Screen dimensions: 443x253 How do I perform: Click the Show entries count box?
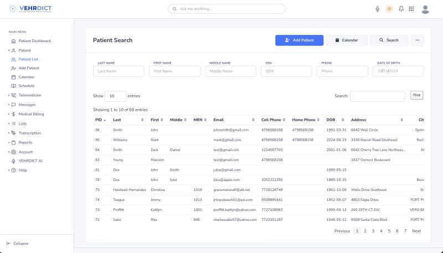coord(116,96)
